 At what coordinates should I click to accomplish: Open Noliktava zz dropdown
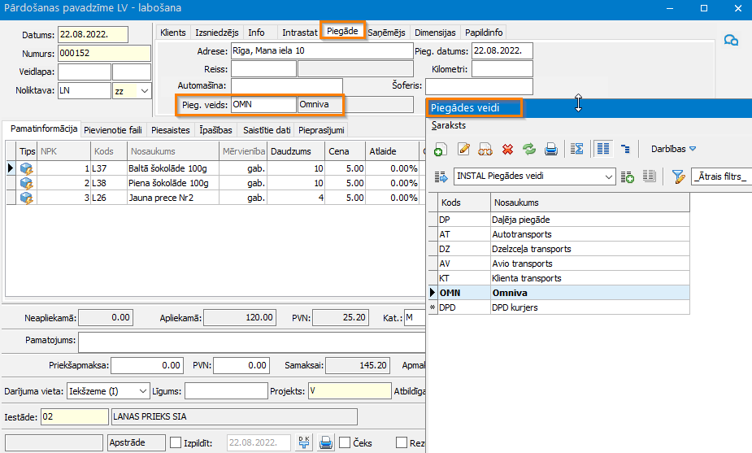[145, 91]
